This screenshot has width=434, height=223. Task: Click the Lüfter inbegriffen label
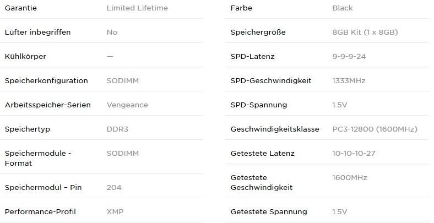[x=37, y=32]
